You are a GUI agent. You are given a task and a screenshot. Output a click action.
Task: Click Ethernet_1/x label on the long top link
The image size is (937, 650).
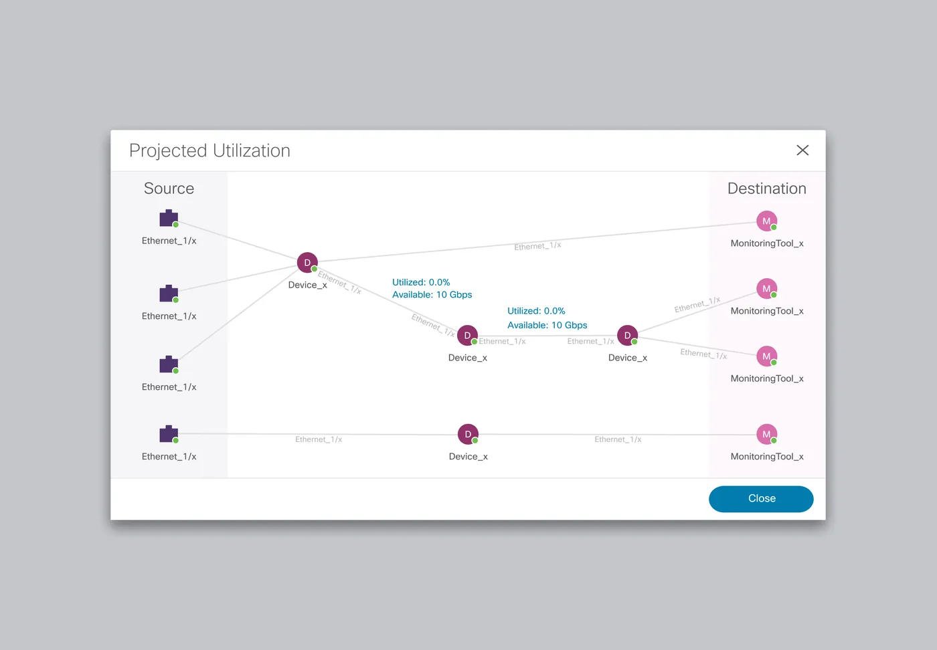click(x=537, y=246)
